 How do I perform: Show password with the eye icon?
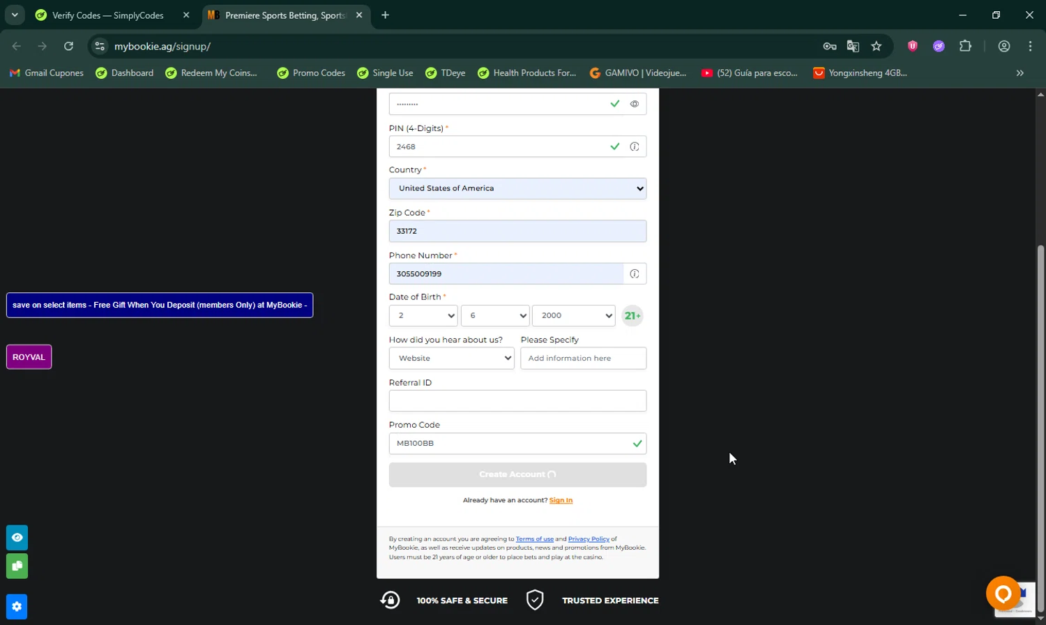[x=635, y=104]
